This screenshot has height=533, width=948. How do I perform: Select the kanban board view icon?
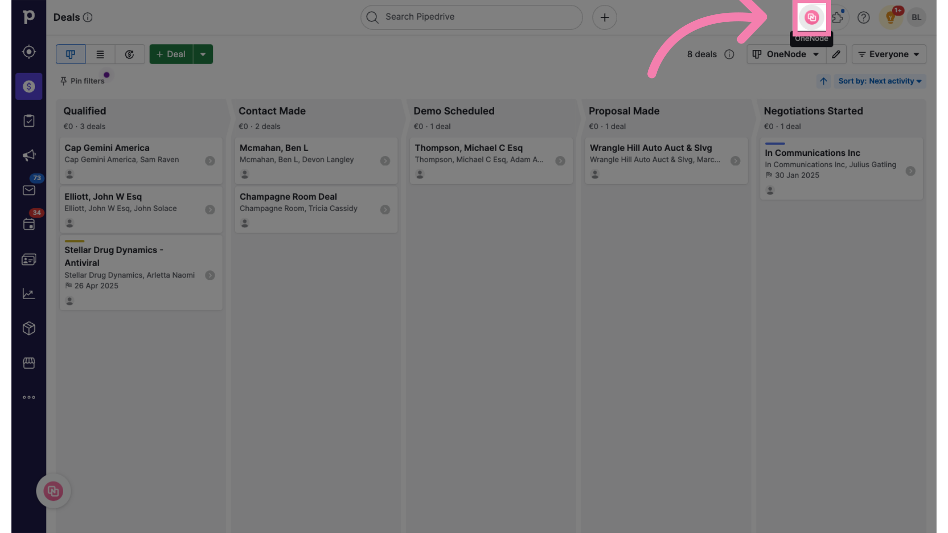point(70,53)
